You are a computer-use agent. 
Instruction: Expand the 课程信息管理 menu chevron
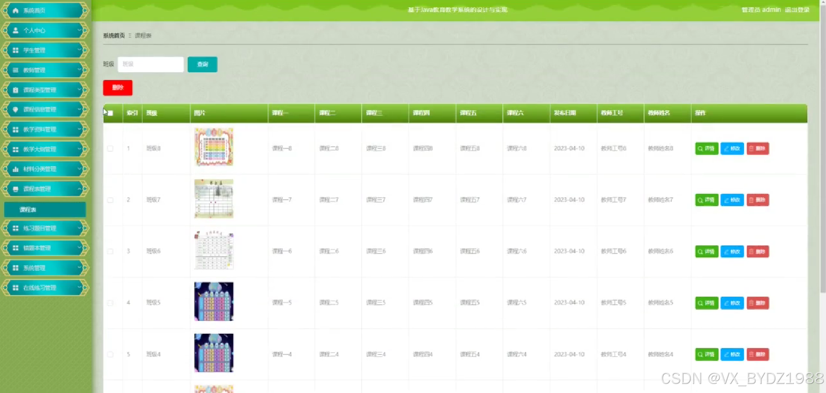(79, 110)
